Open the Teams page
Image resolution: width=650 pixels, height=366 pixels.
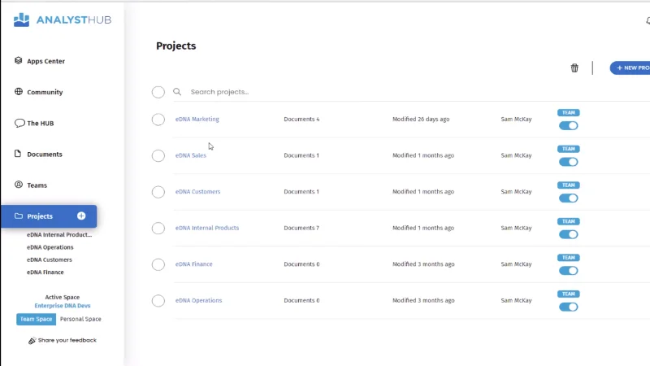point(37,185)
